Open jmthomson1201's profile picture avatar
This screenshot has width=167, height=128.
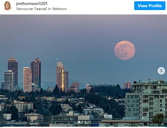tap(8, 6)
